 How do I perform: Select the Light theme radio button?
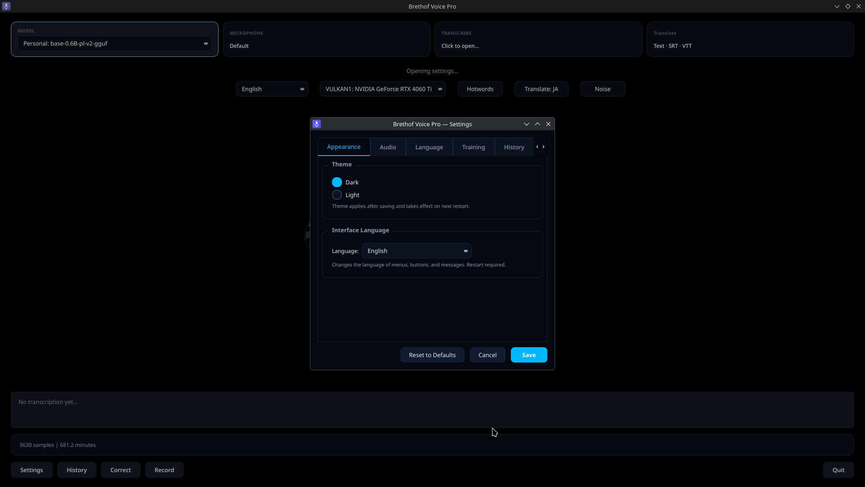337,195
